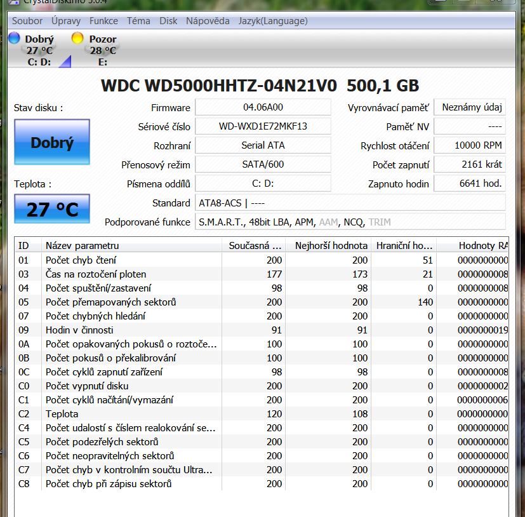This screenshot has width=525, height=517.
Task: Click threshold value 51 in row 01
Action: click(x=428, y=260)
